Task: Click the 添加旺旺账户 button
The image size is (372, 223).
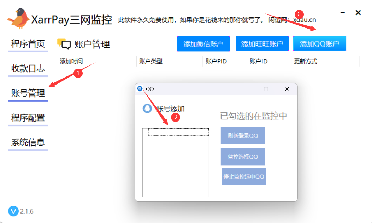Action: point(262,44)
